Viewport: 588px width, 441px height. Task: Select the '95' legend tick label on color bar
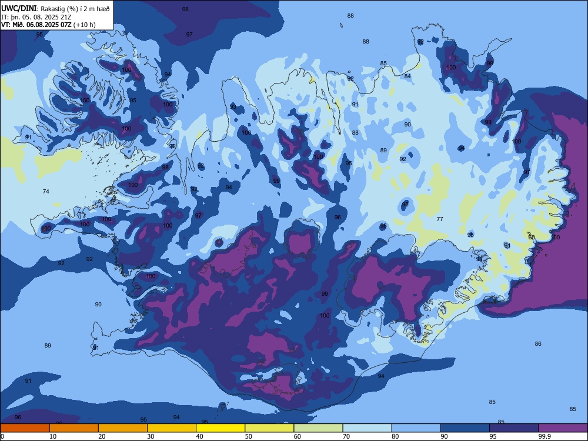(493, 436)
